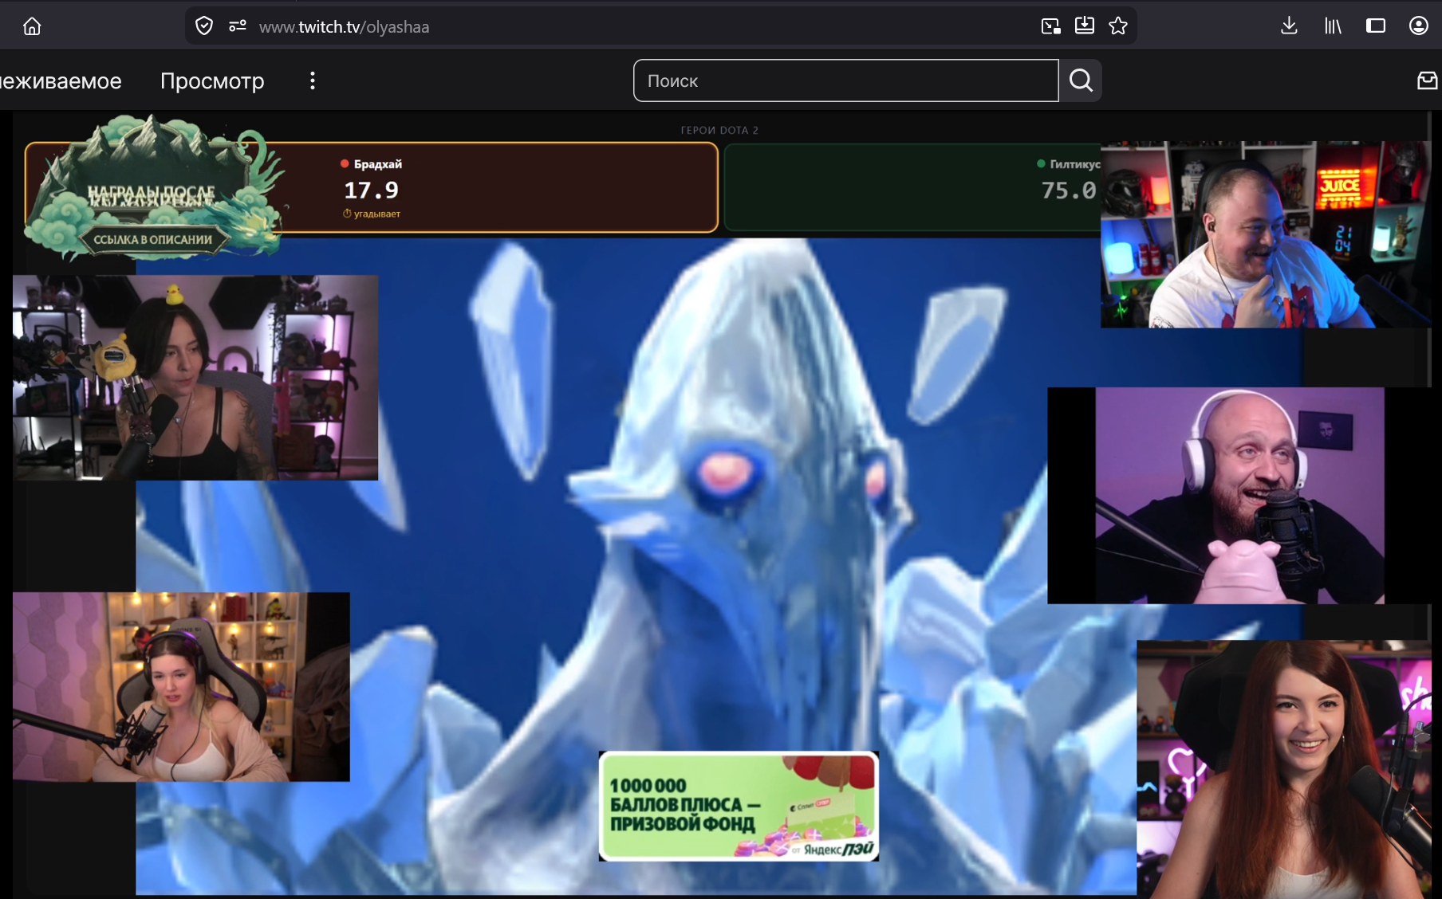Click the webcam with JUICE neon sign
Viewport: 1442px width, 899px height.
(1266, 234)
